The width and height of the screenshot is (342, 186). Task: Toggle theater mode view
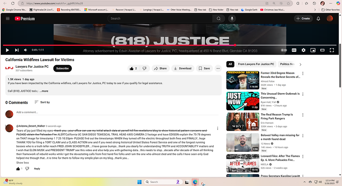tap(322, 50)
